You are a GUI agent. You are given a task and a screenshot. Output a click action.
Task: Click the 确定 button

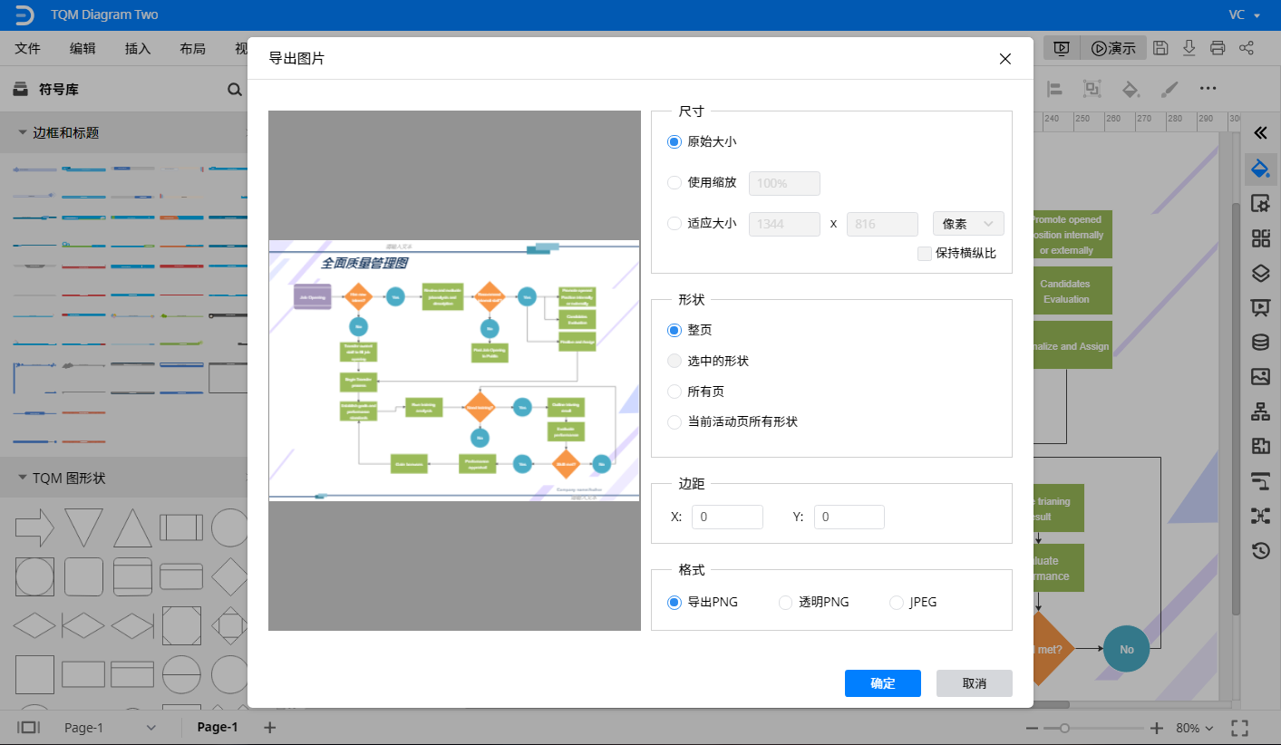pos(882,683)
